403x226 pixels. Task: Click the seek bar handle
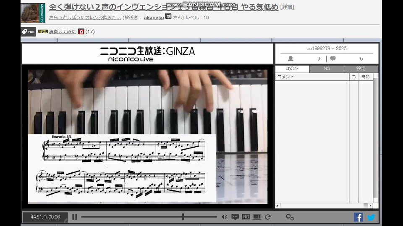183,217
